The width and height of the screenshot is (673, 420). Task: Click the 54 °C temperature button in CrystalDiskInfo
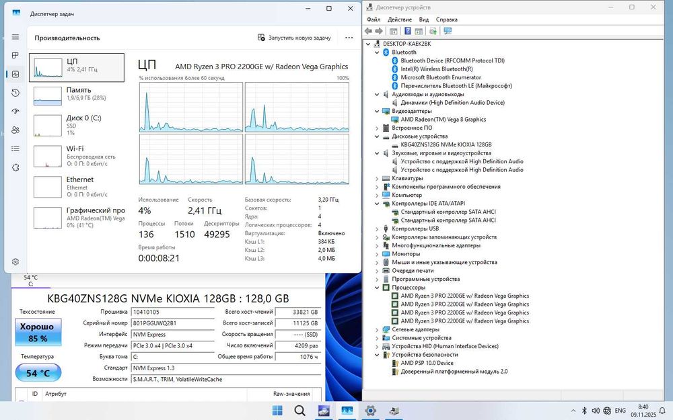point(38,373)
